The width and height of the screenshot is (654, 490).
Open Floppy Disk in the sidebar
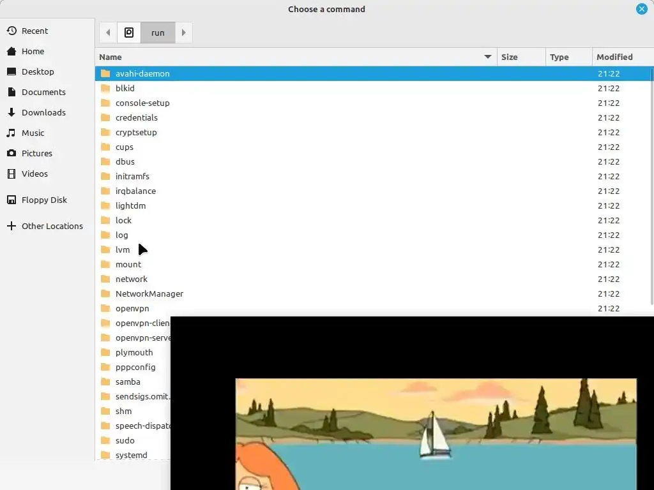[47, 200]
